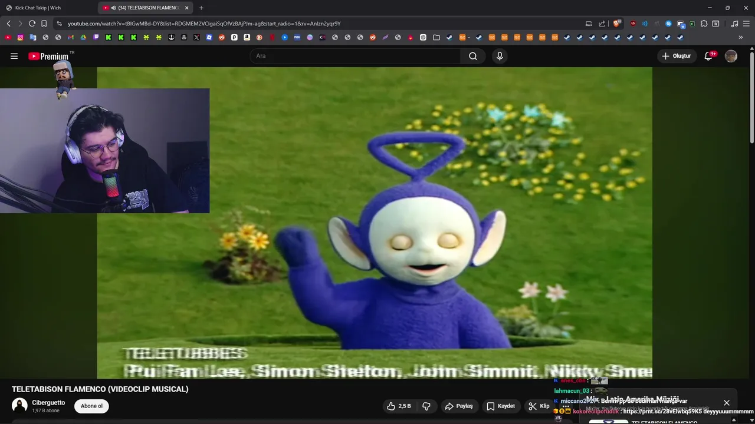755x424 pixels.
Task: Open a new browser tab
Action: click(201, 8)
